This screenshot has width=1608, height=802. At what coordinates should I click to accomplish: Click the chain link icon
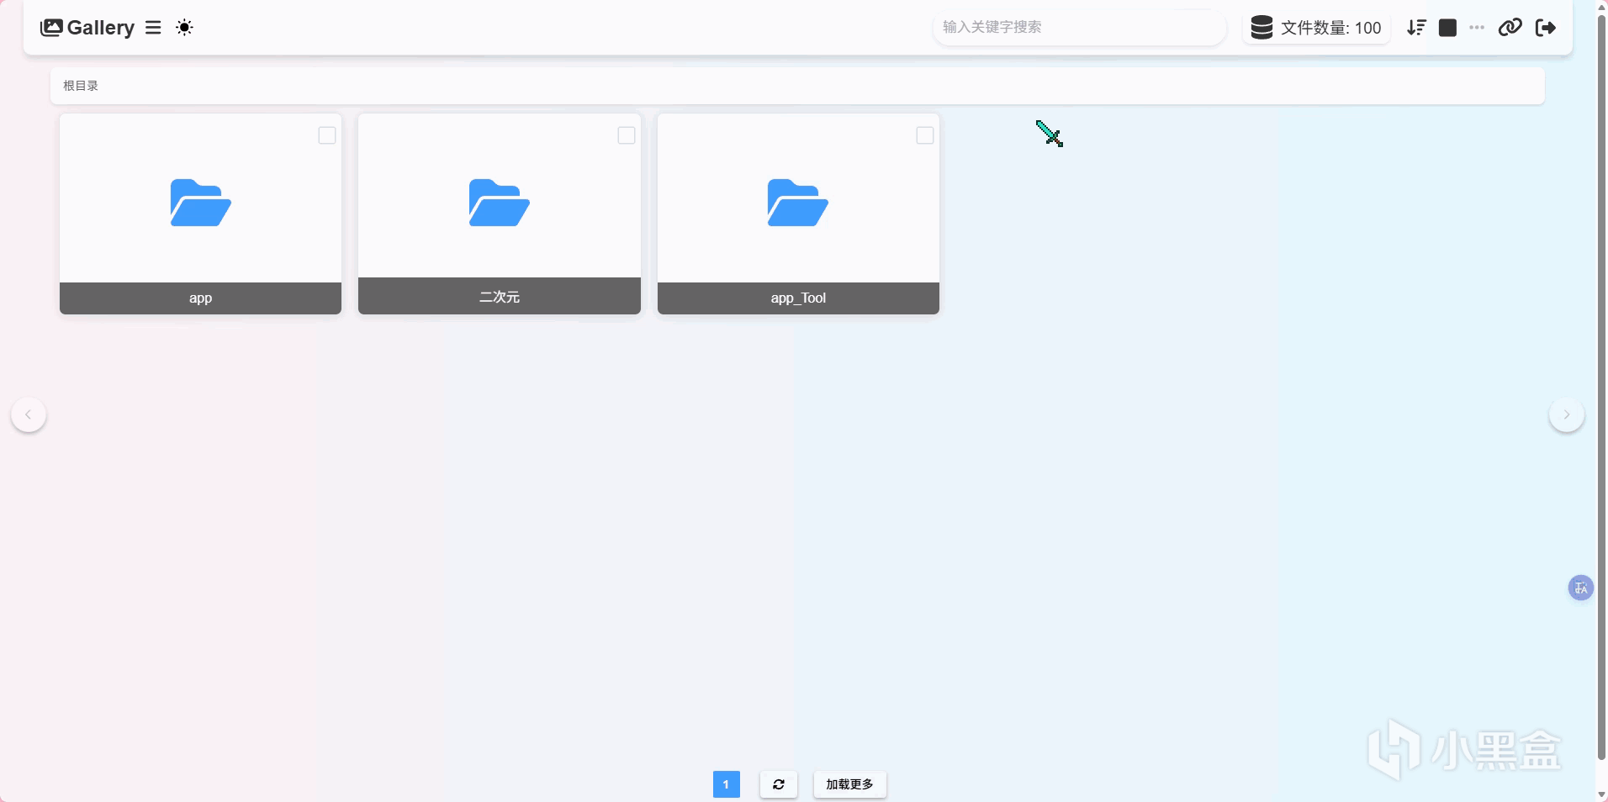[1510, 28]
